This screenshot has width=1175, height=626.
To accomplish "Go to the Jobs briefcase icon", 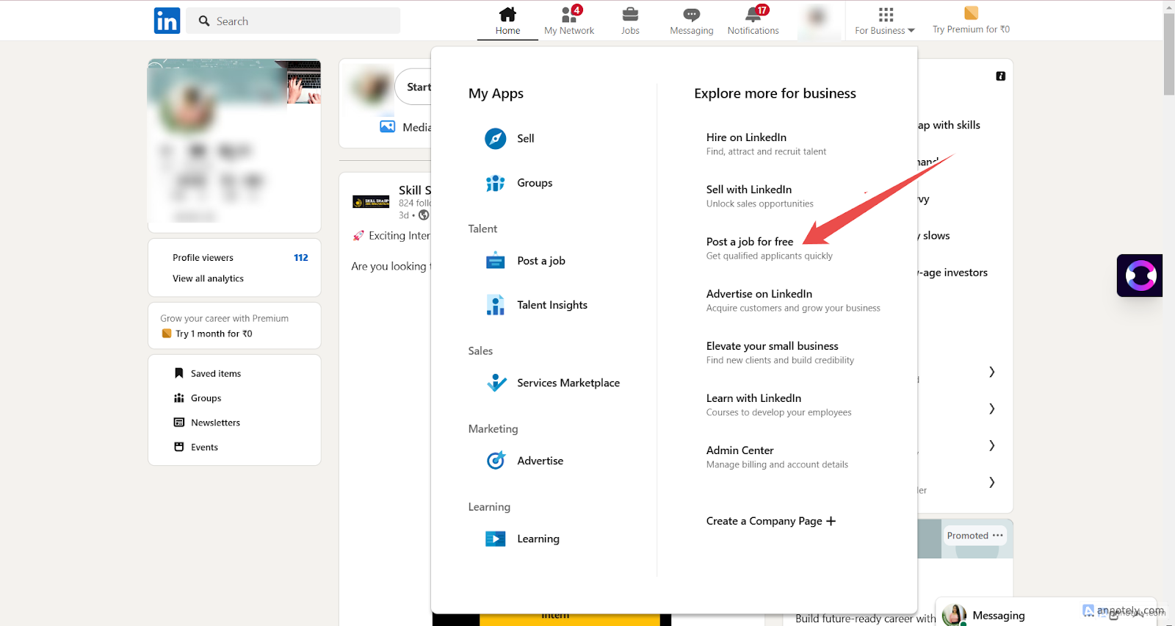I will pyautogui.click(x=630, y=14).
